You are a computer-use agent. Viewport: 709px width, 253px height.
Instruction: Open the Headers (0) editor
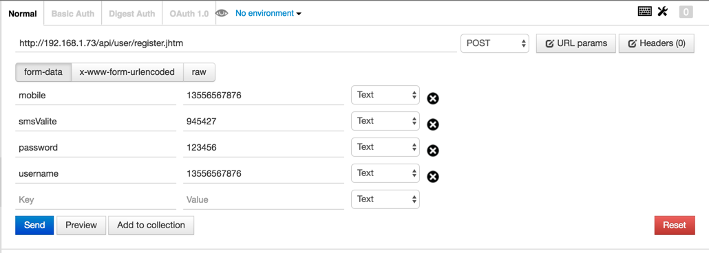pos(657,43)
